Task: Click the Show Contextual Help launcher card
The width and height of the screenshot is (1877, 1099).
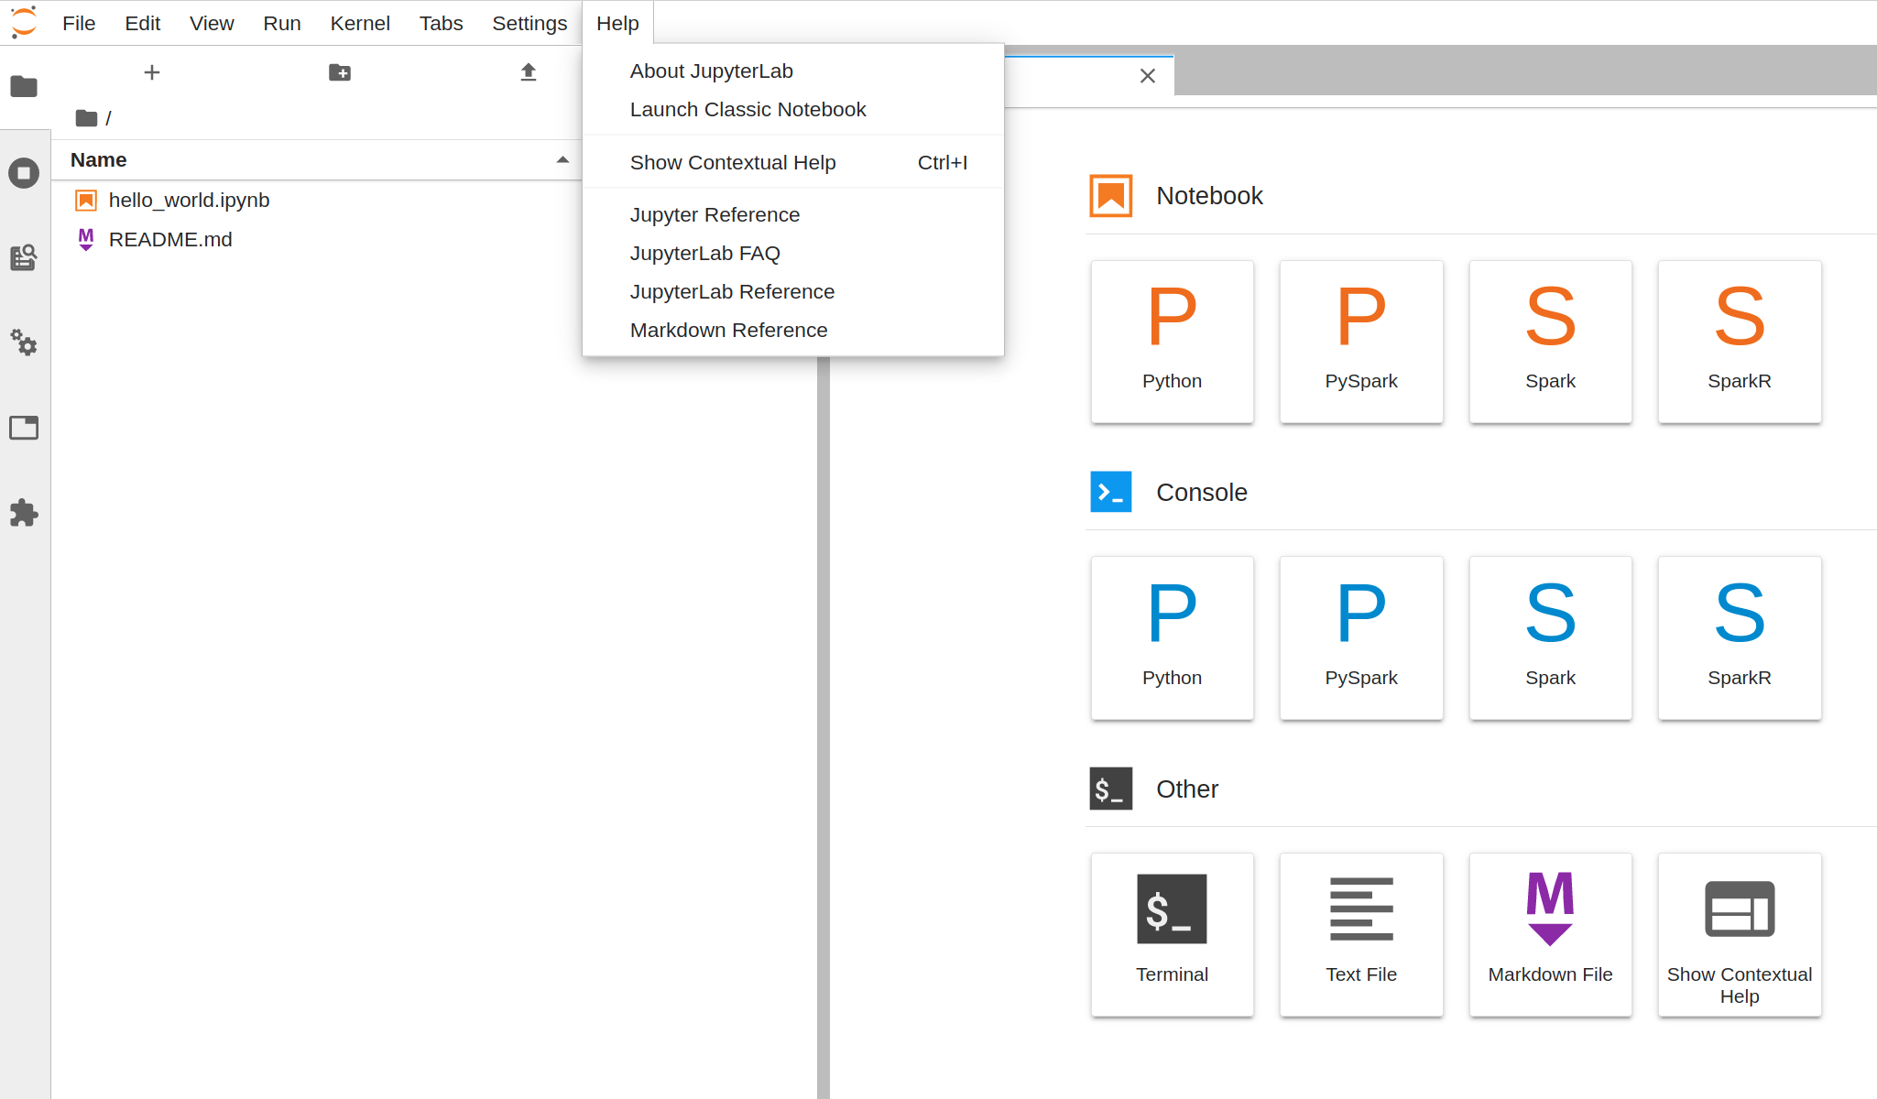Action: 1740,935
